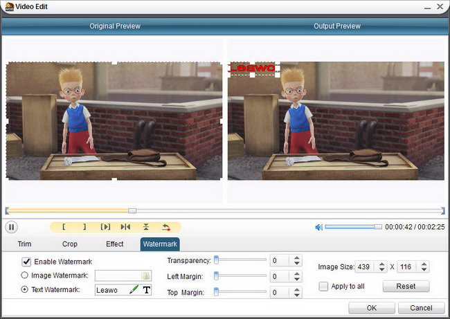Decrease image width 439 spinner

pyautogui.click(x=381, y=270)
